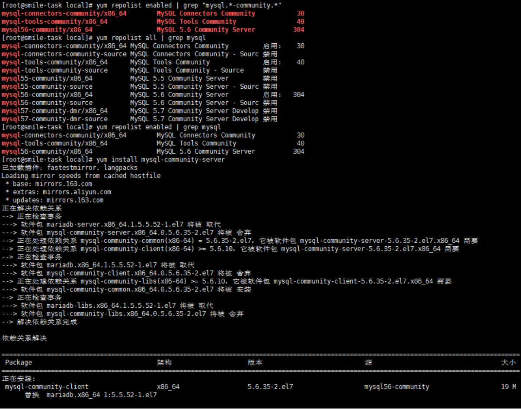Click the command yum repolist enabled grep "mysql.*-community.*"
This screenshot has height=409, width=521.
(x=189, y=5)
